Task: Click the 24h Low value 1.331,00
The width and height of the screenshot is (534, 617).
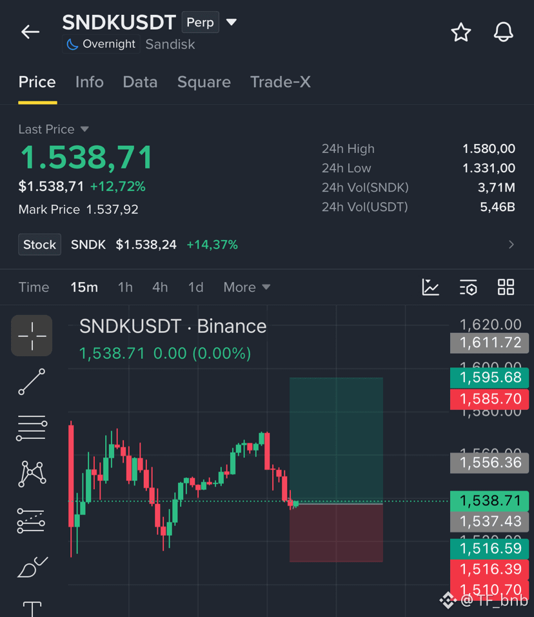Action: (x=489, y=168)
